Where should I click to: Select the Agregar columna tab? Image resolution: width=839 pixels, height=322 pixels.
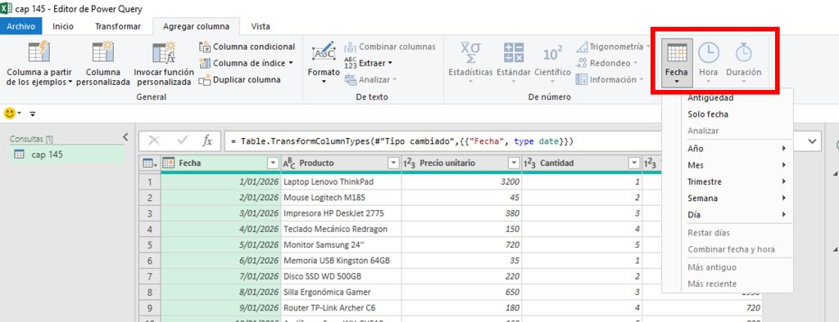click(x=197, y=26)
